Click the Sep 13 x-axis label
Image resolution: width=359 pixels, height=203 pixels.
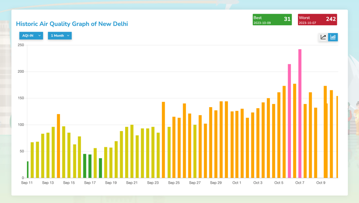(x=48, y=183)
